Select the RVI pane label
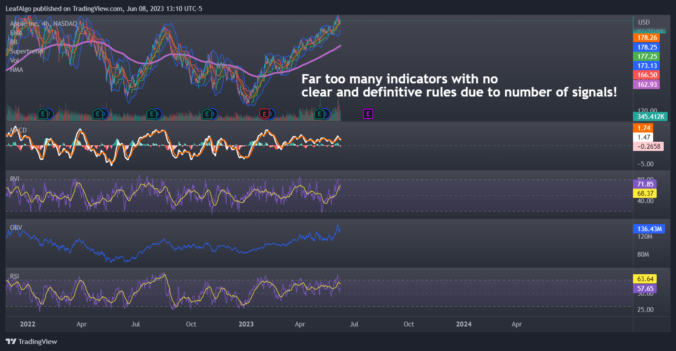The width and height of the screenshot is (676, 351). click(x=14, y=179)
